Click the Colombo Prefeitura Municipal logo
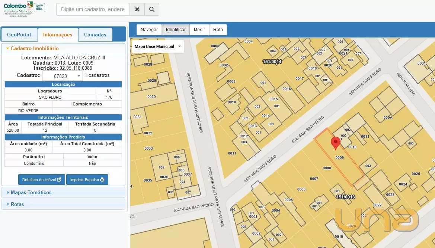 point(24,9)
